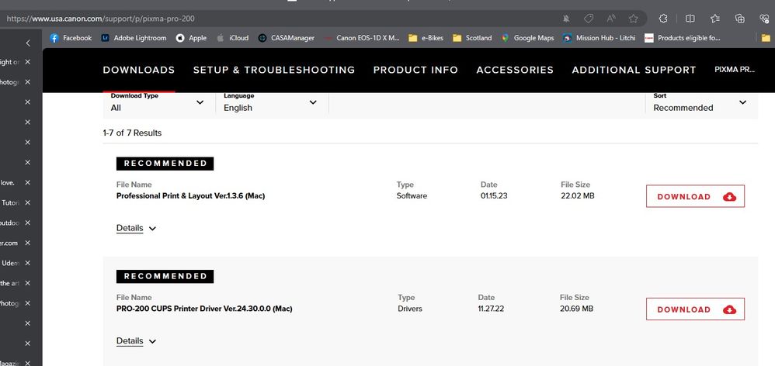The width and height of the screenshot is (775, 366).
Task: Click the file size '20.69 MB'
Action: [x=576, y=309]
